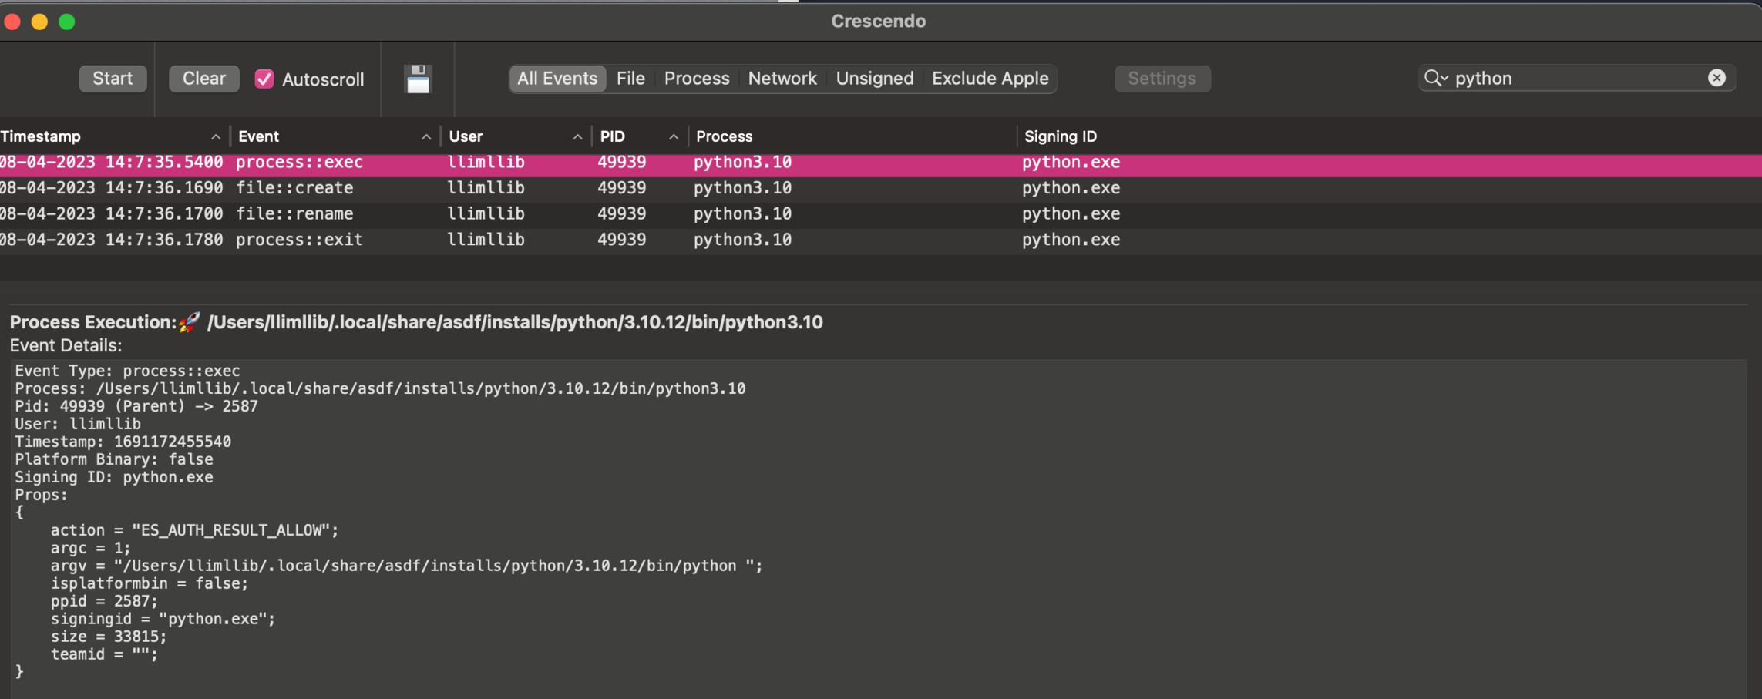The width and height of the screenshot is (1762, 699).
Task: Filter by Unsigned events
Action: [874, 79]
